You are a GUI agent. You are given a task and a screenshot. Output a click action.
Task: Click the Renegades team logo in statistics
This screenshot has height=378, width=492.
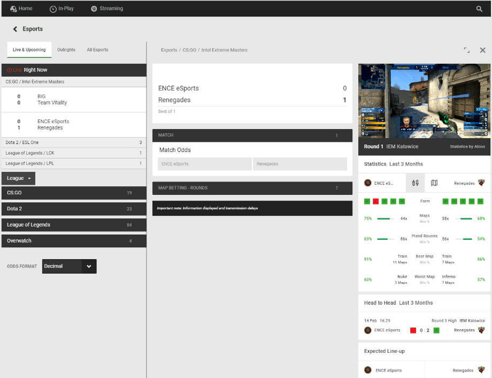click(x=481, y=183)
